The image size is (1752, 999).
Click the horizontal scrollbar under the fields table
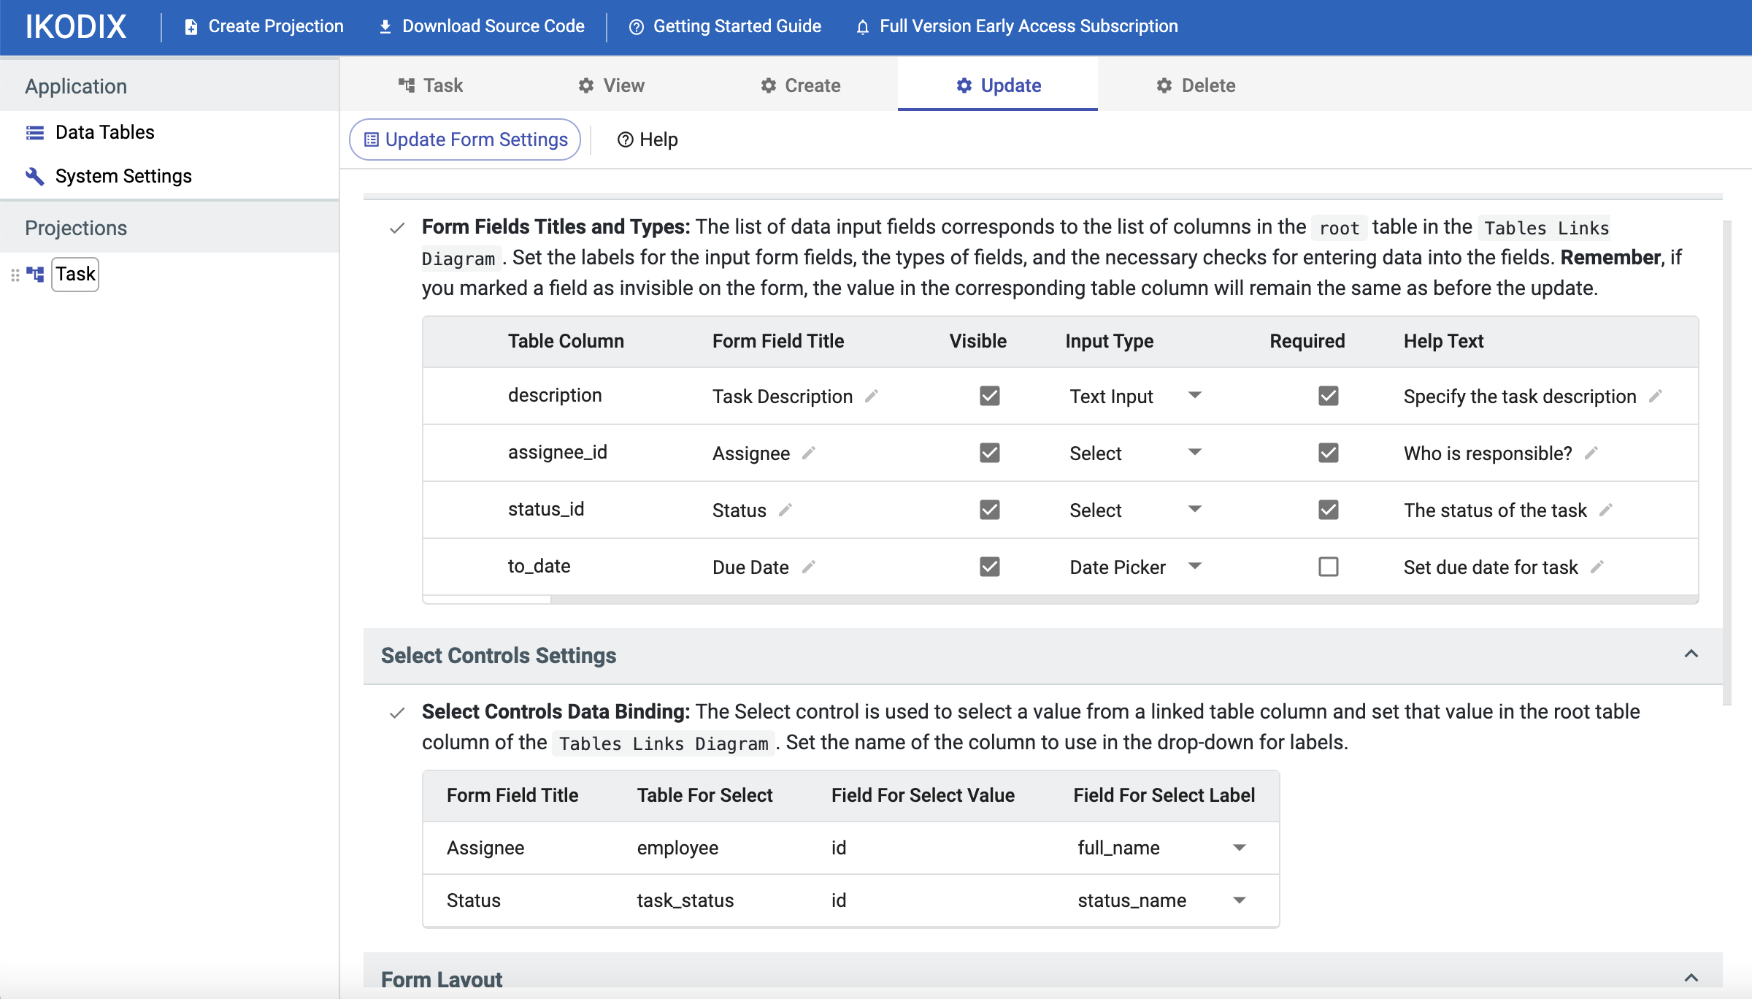point(487,599)
